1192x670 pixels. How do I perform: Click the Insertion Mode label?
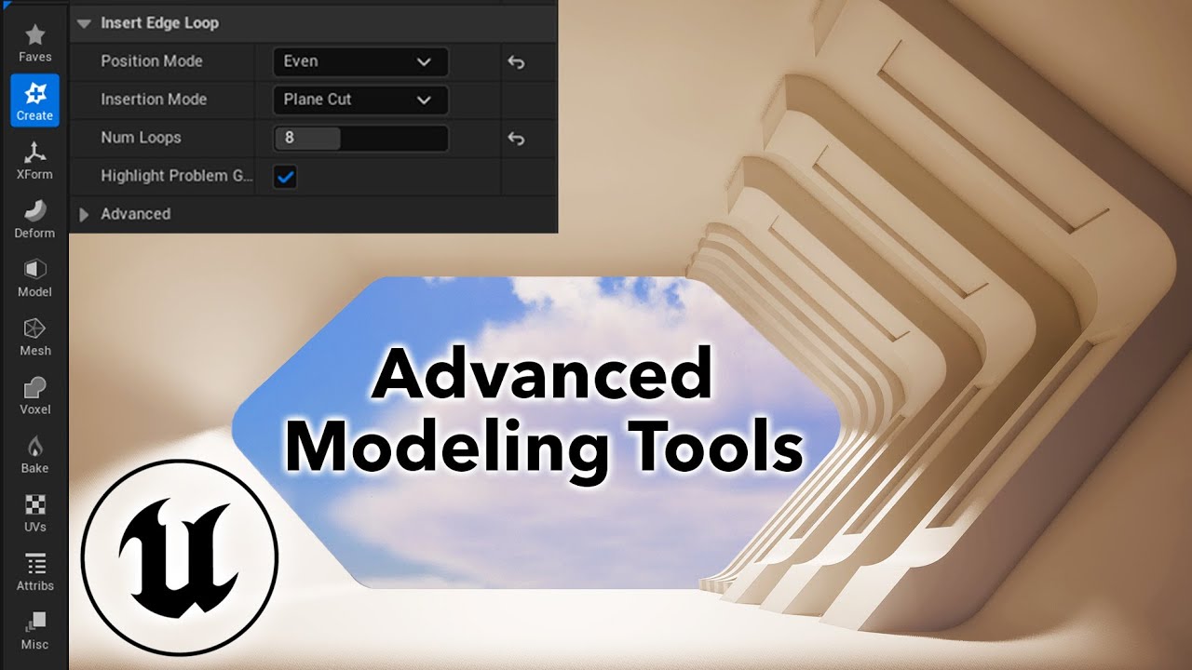[154, 100]
